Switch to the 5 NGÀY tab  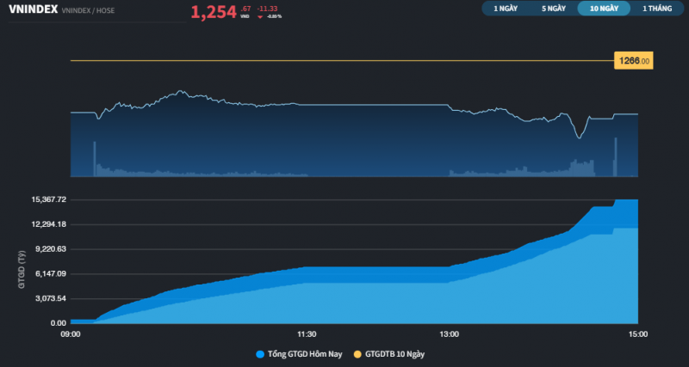point(554,8)
